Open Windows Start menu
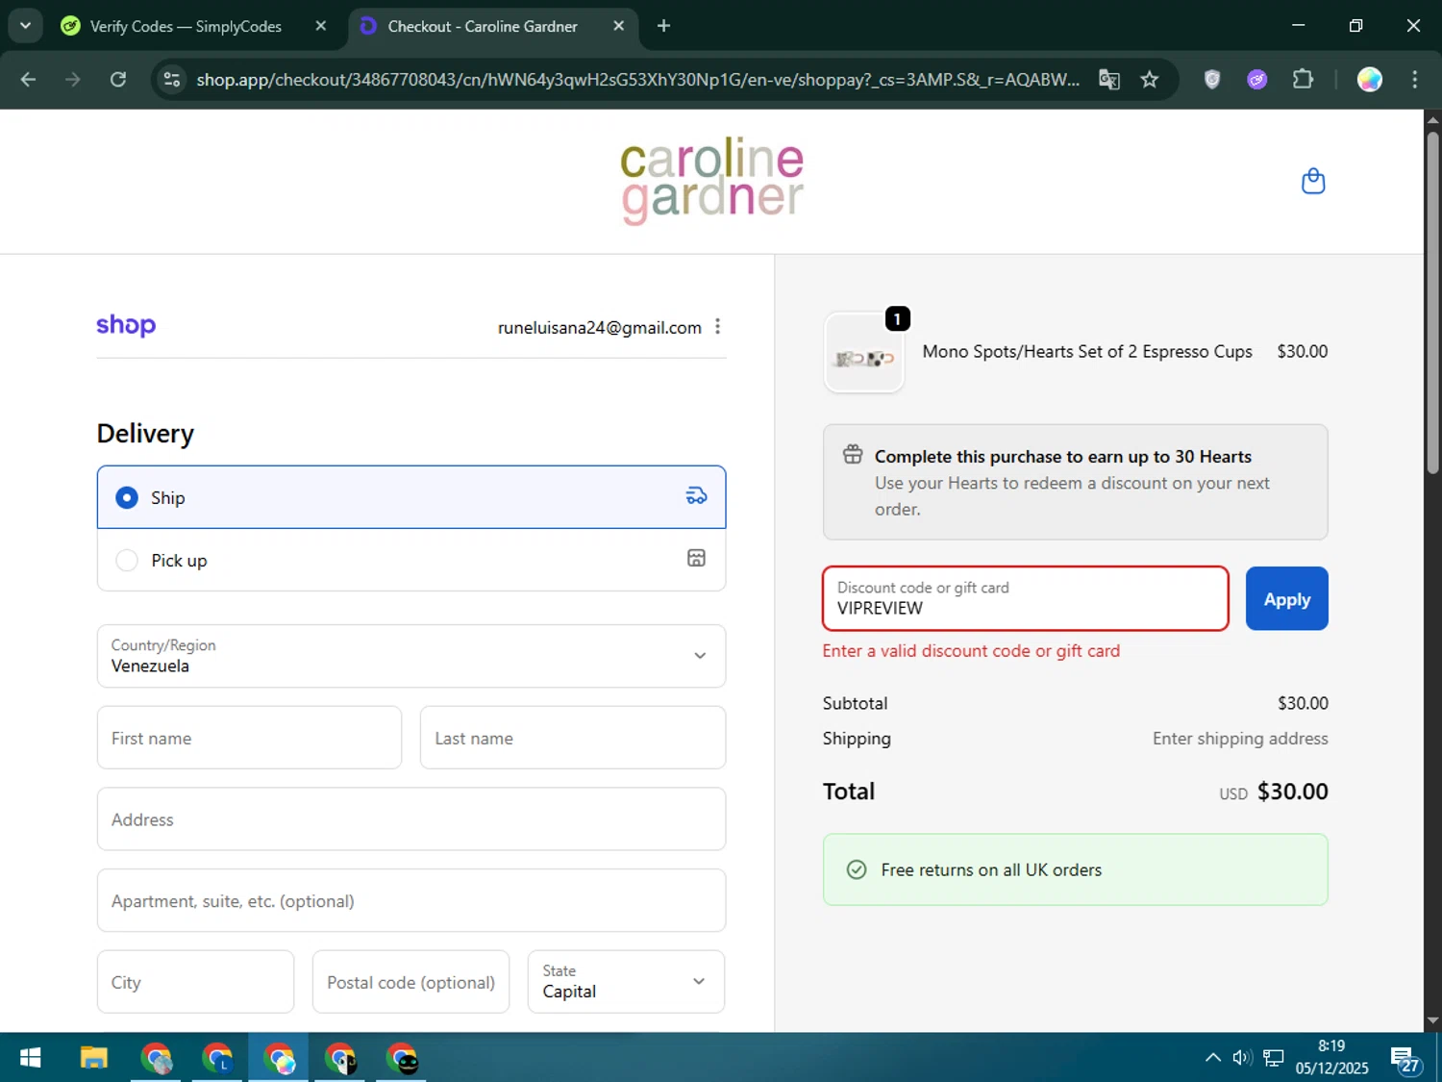This screenshot has height=1082, width=1442. (31, 1058)
